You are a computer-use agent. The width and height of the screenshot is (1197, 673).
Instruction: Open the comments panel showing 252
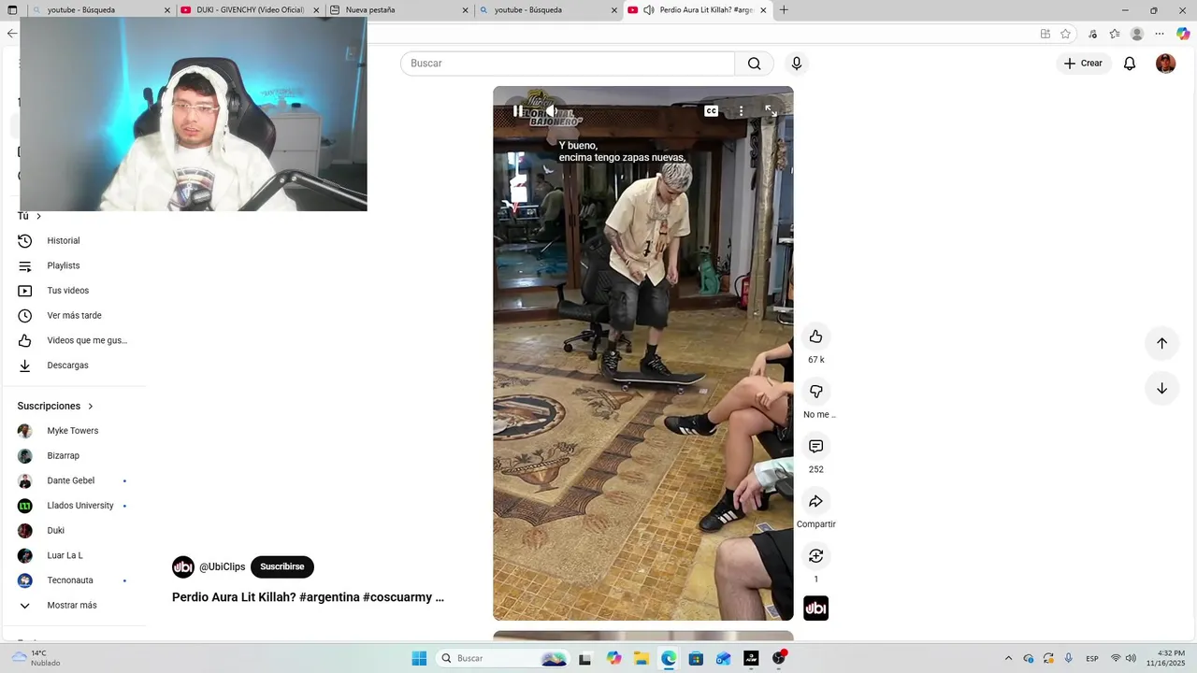815,446
